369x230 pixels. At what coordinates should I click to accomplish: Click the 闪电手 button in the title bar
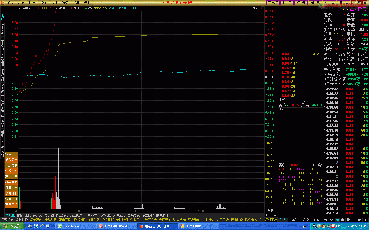(273, 3)
